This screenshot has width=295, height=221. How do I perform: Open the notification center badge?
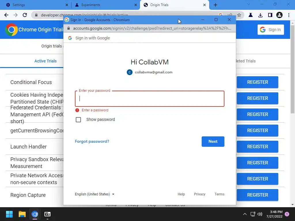[287, 214]
